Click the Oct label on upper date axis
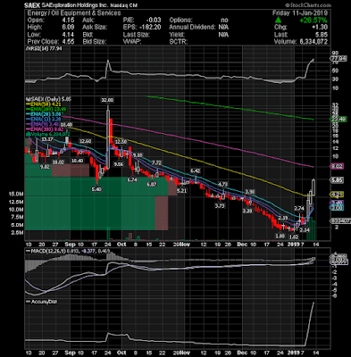This screenshot has width=351, height=357. click(121, 245)
